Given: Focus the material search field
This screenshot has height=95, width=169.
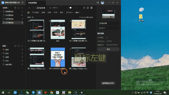Looking at the screenshot, I should click(x=55, y=8).
